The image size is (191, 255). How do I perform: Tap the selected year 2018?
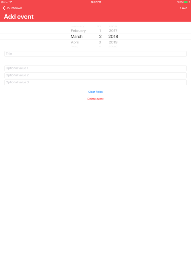tap(113, 37)
